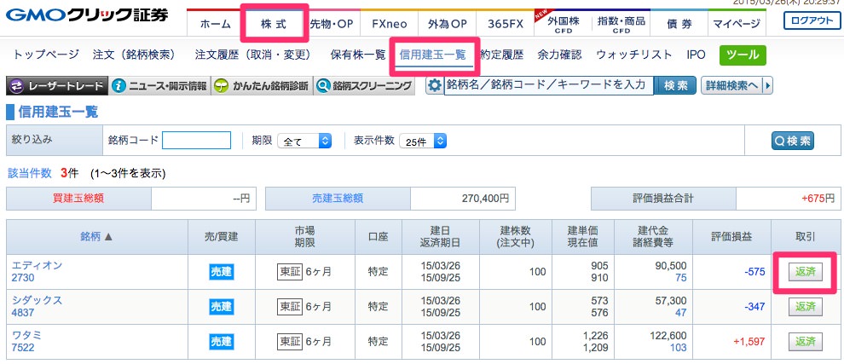Click 検索 button beside keyword field
Screen dimensions: 844x364
coord(675,85)
